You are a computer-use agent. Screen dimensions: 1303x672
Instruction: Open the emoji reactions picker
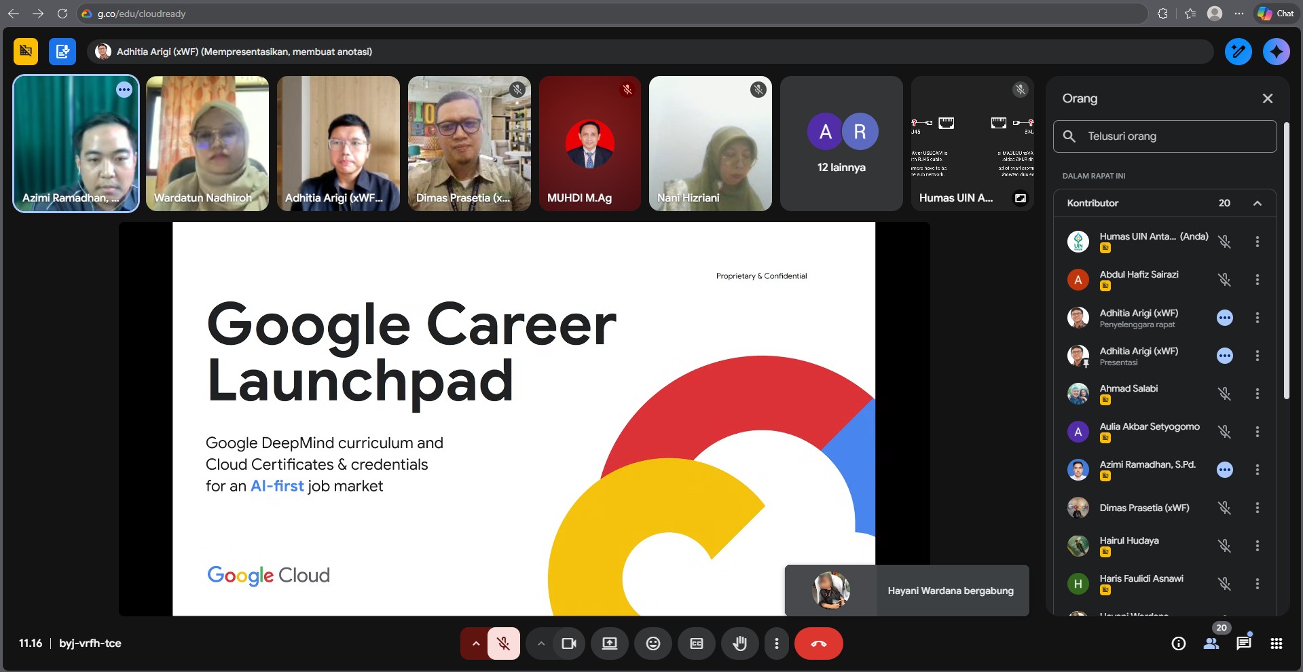pyautogui.click(x=653, y=643)
